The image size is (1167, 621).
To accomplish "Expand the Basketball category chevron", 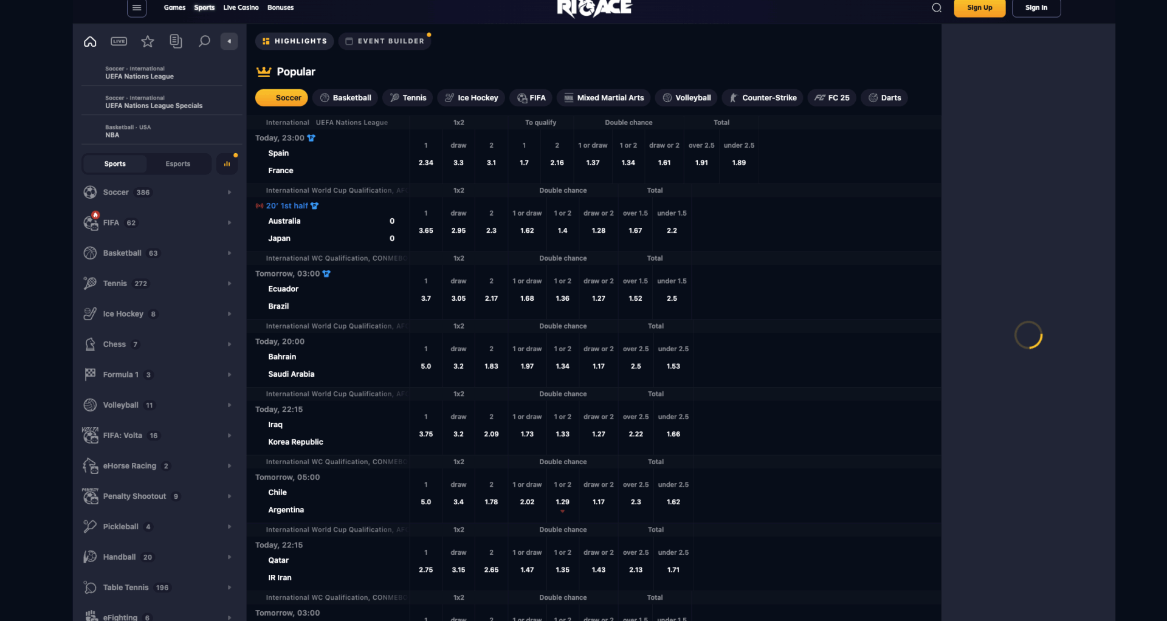I will pos(229,253).
